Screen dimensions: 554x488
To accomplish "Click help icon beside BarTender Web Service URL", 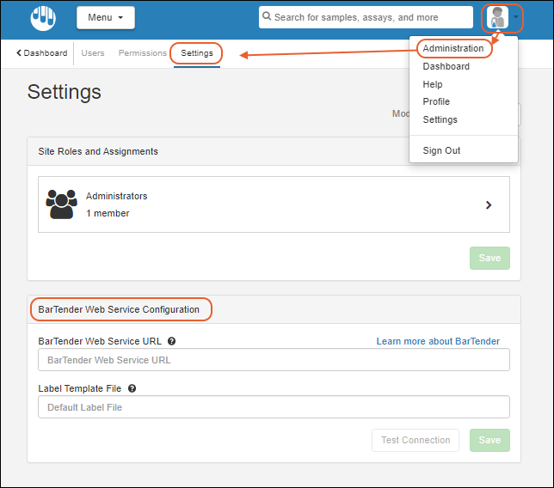I will [172, 341].
